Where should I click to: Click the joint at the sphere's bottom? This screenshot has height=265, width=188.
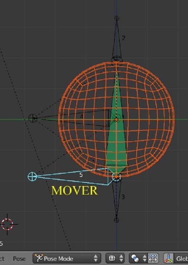click(116, 177)
